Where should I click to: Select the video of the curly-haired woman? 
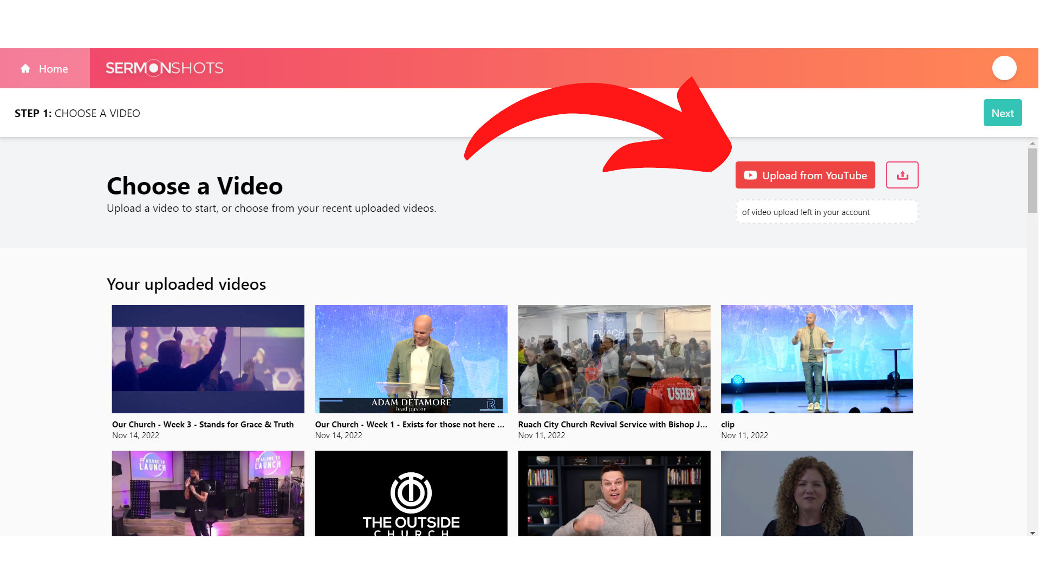(817, 493)
